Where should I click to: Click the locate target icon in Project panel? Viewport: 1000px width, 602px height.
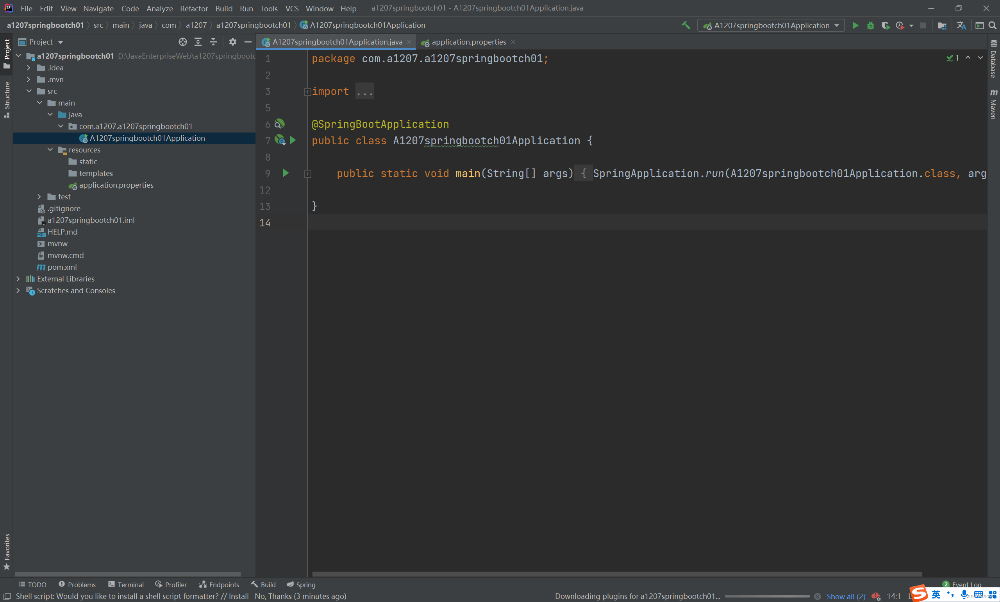(x=183, y=42)
